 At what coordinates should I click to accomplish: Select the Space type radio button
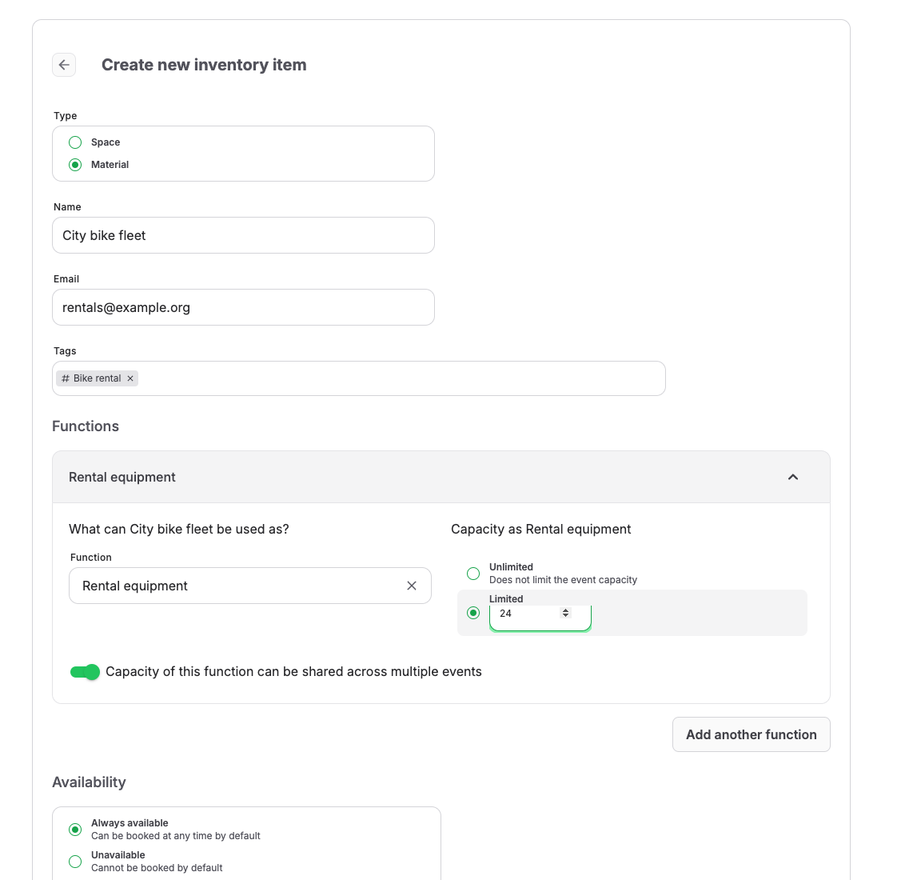point(75,142)
